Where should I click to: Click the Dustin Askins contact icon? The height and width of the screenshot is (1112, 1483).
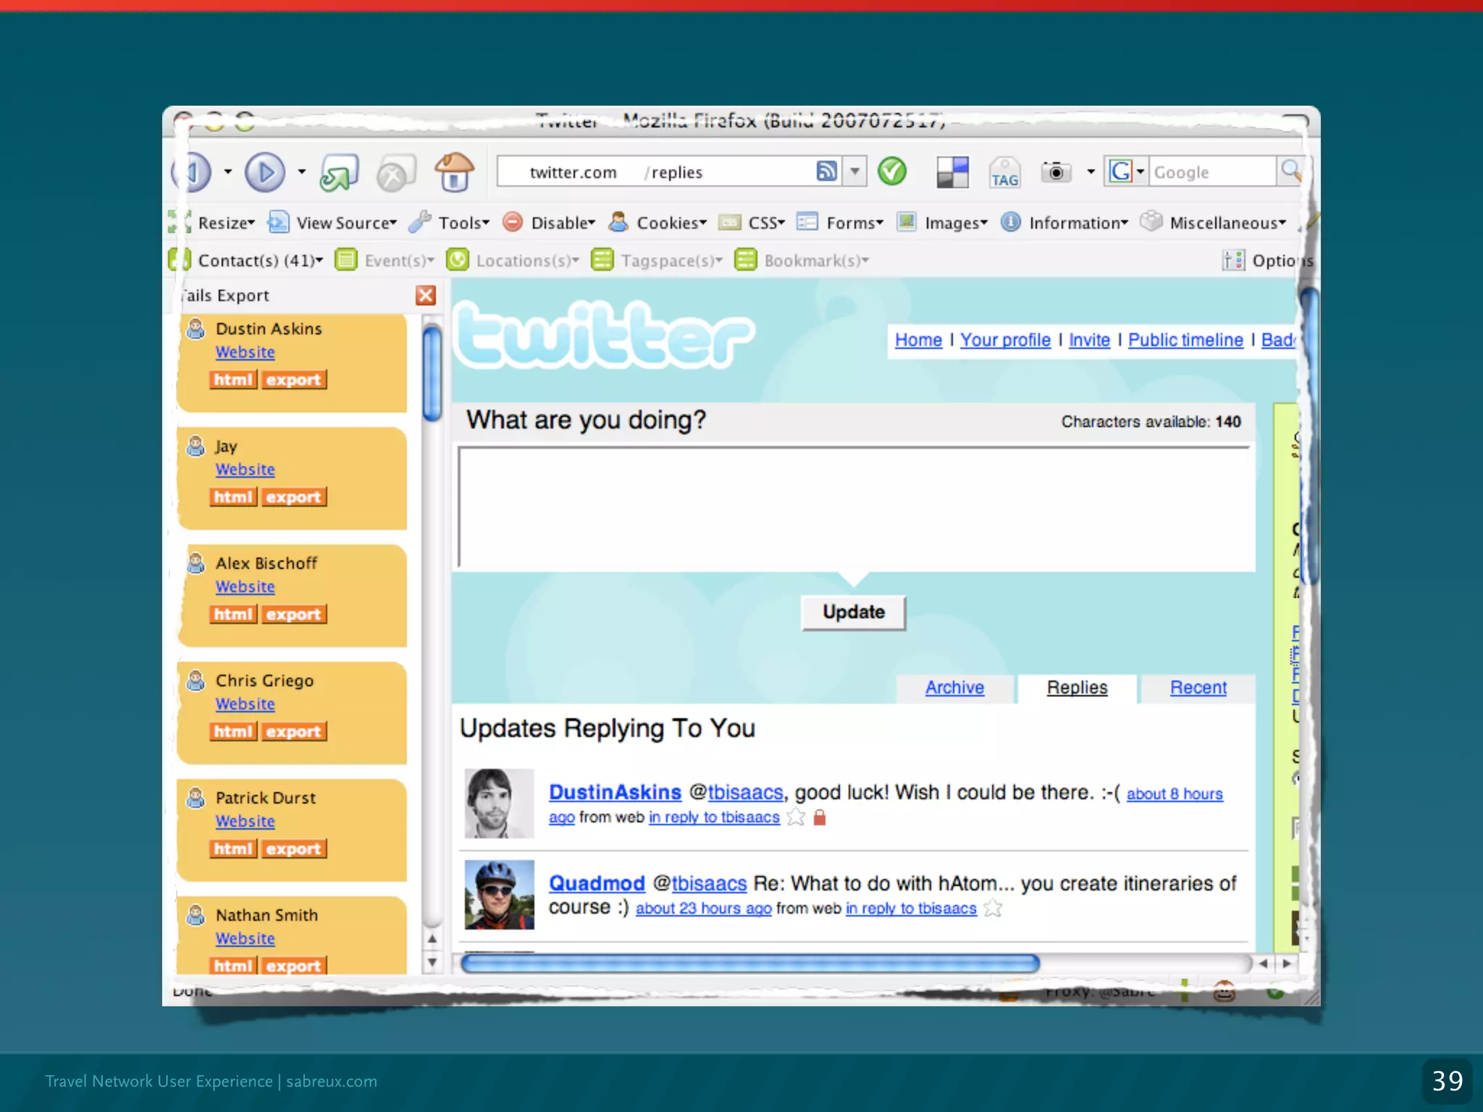click(x=196, y=329)
